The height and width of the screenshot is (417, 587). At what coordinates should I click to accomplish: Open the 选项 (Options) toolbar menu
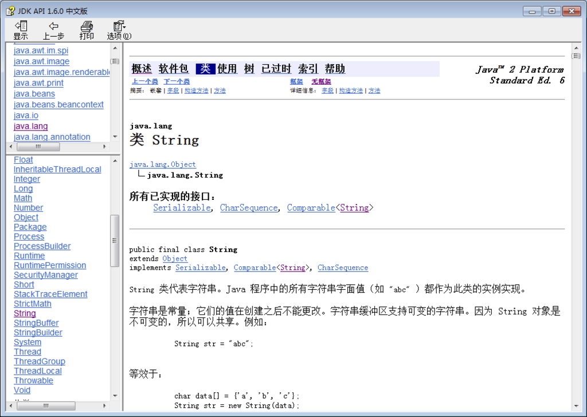point(119,30)
